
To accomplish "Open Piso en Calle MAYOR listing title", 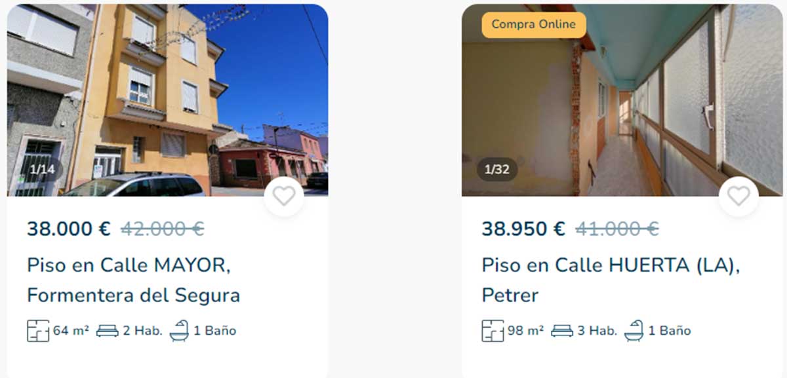I will point(134,280).
